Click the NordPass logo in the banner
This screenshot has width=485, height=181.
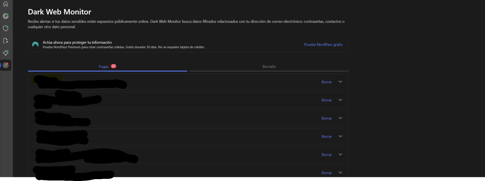click(35, 45)
